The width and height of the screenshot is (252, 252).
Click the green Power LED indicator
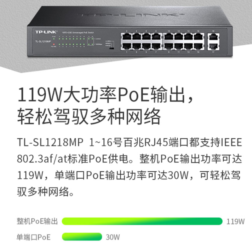[54, 38]
